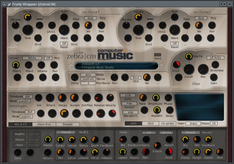Open the Delay 1/8 dot sync selector
This screenshot has width=234, height=164.
click(166, 132)
